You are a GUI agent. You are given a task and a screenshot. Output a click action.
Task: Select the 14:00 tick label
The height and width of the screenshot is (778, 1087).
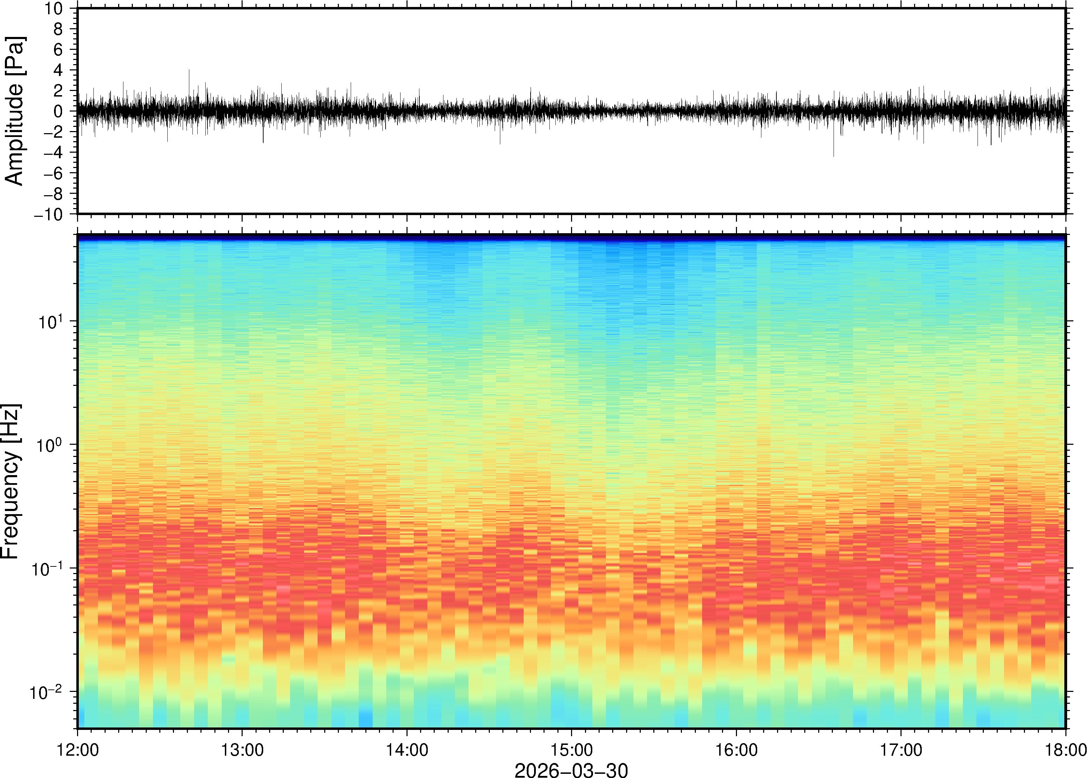407,750
